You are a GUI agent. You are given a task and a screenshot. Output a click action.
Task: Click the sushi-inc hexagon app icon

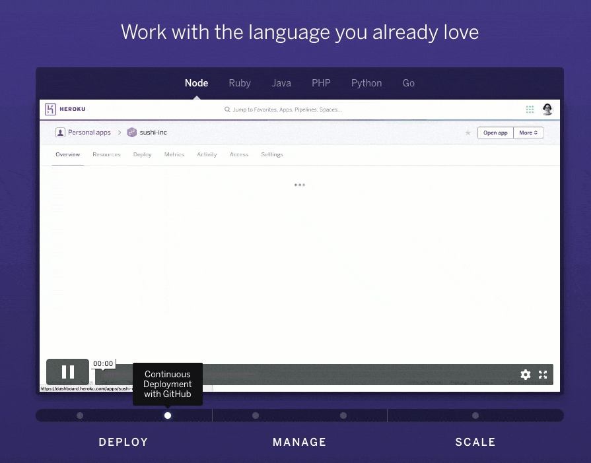pyautogui.click(x=131, y=133)
